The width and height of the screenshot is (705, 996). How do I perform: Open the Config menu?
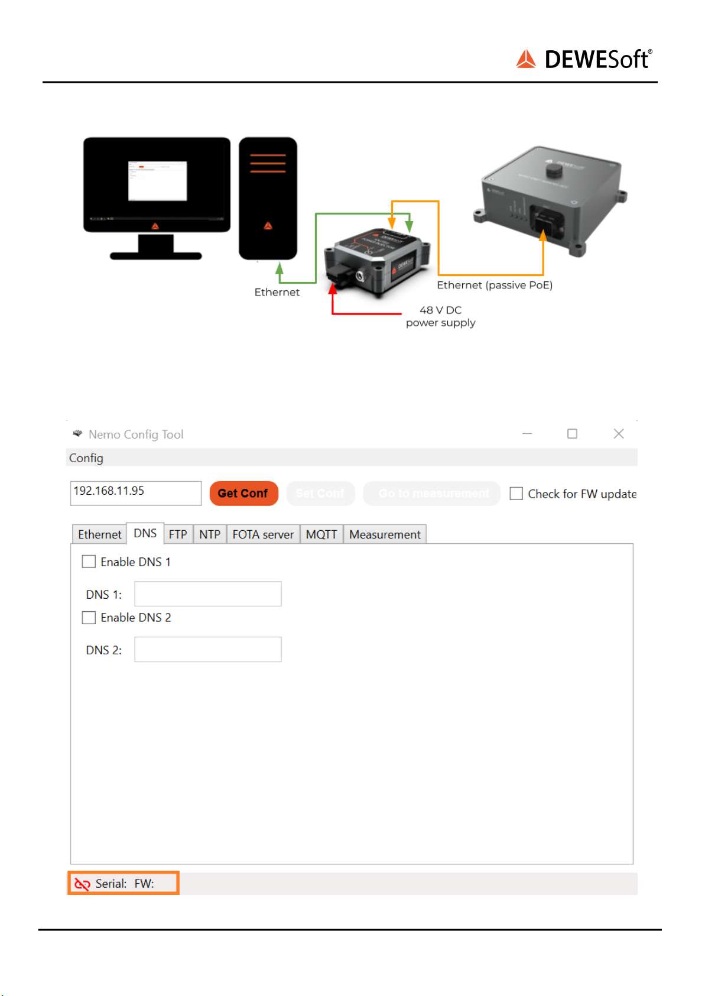86,458
